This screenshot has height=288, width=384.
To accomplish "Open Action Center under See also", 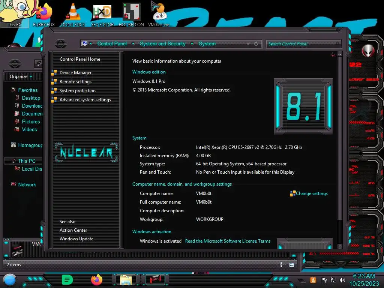I will [x=73, y=230].
